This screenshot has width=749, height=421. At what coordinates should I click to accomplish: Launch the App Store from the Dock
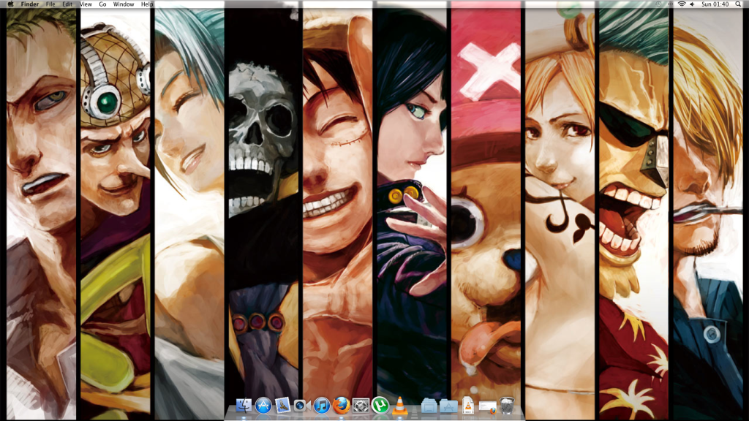tap(263, 405)
